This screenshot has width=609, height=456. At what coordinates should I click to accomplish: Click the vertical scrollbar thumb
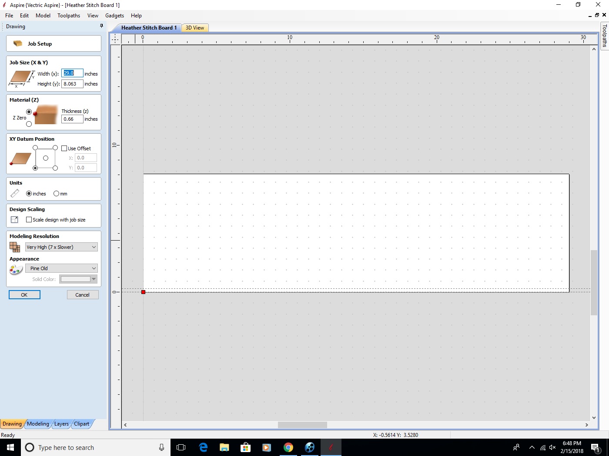[594, 283]
